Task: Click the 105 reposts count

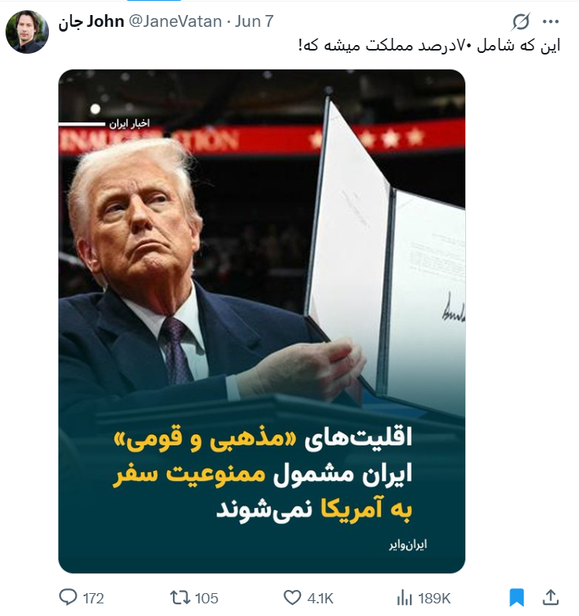Action: 206,599
